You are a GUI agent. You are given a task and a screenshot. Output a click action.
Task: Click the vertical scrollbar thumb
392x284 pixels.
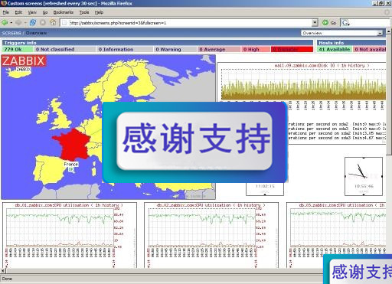[389, 94]
